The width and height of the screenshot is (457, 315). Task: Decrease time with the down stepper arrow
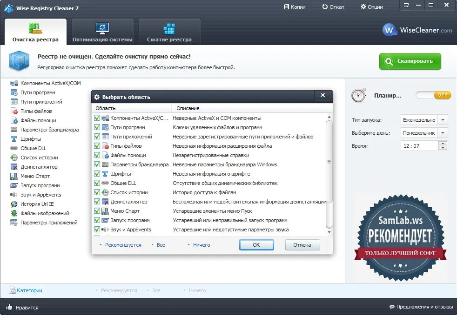(x=443, y=148)
